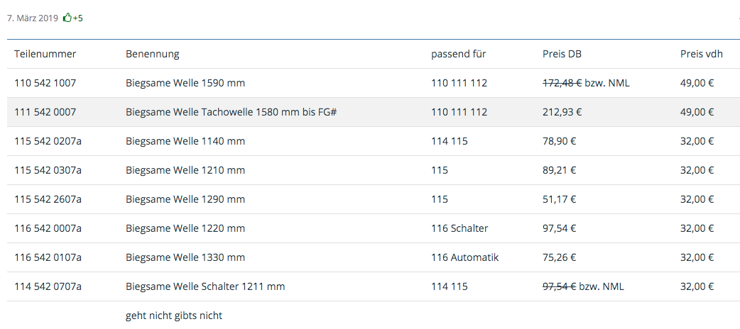Click the Preis vdh column header
The height and width of the screenshot is (329, 740).
701,54
